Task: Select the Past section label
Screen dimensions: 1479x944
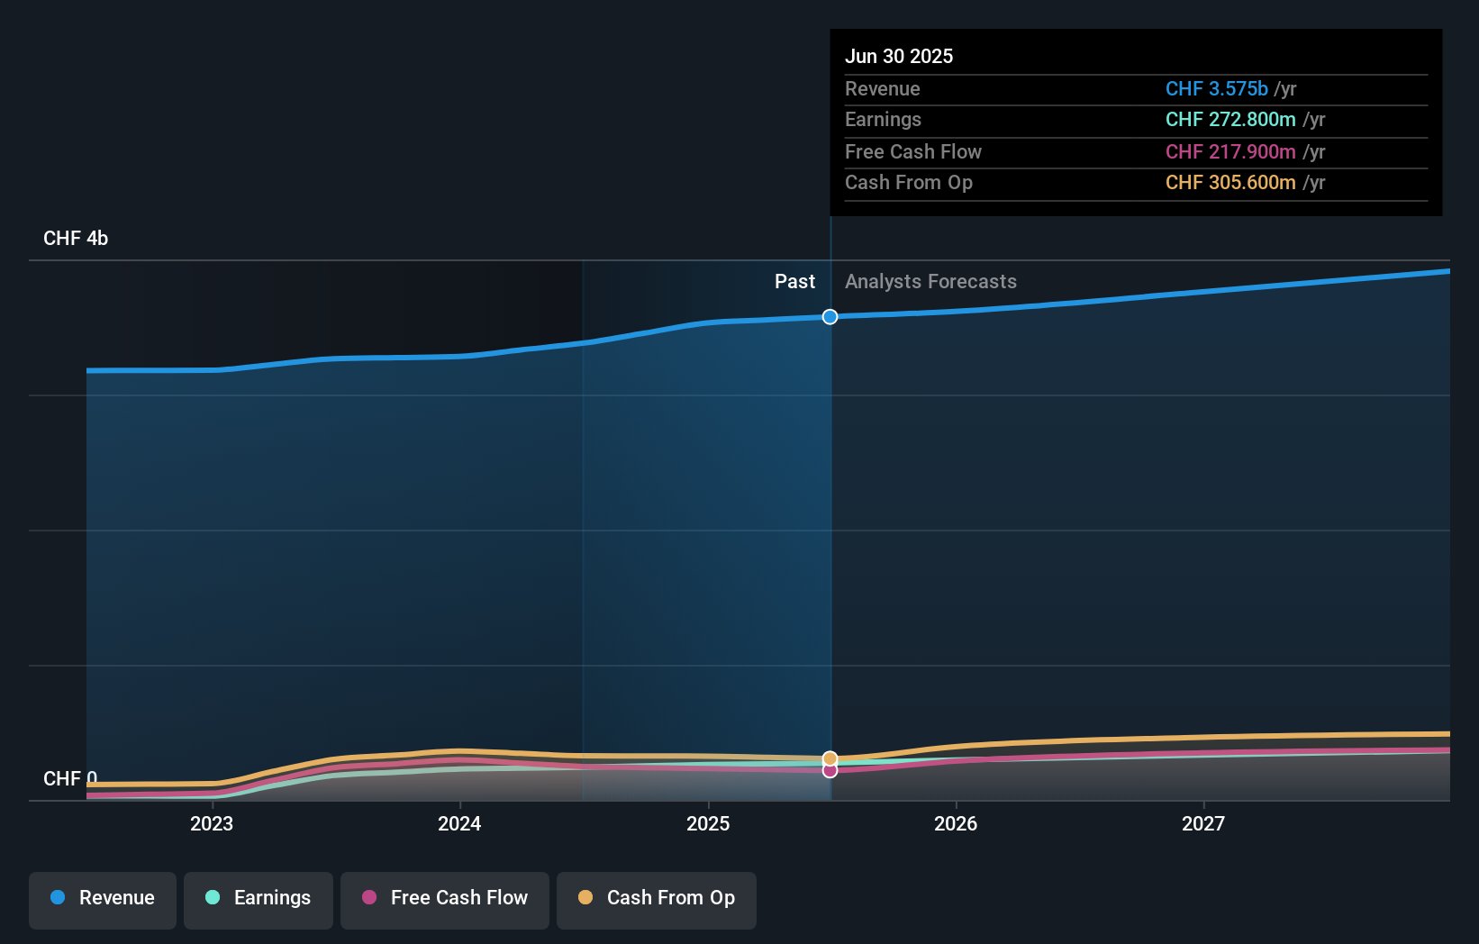Action: (x=794, y=281)
